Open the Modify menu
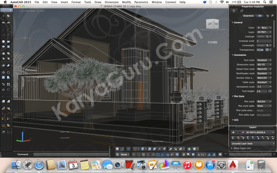 pyautogui.click(x=126, y=2)
